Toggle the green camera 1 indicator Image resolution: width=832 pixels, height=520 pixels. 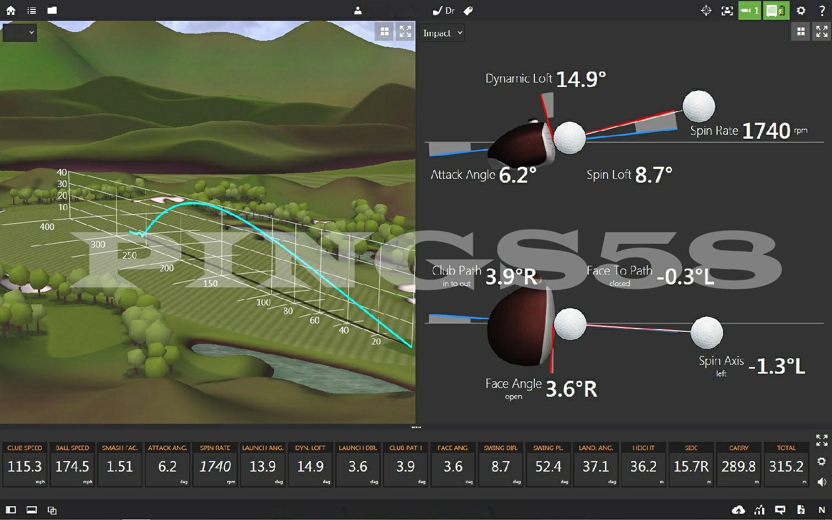pyautogui.click(x=749, y=10)
